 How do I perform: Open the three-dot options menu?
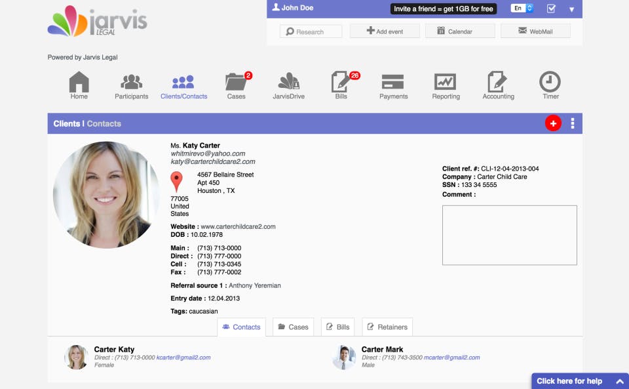click(x=573, y=123)
